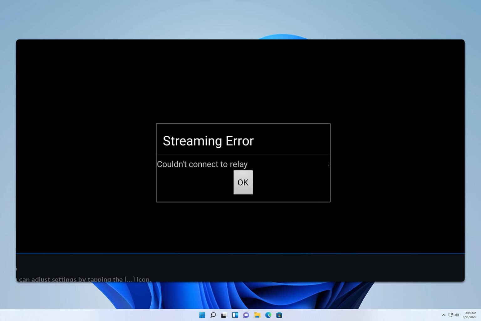
Task: Open Microsoft Teams Chat
Action: coord(246,315)
